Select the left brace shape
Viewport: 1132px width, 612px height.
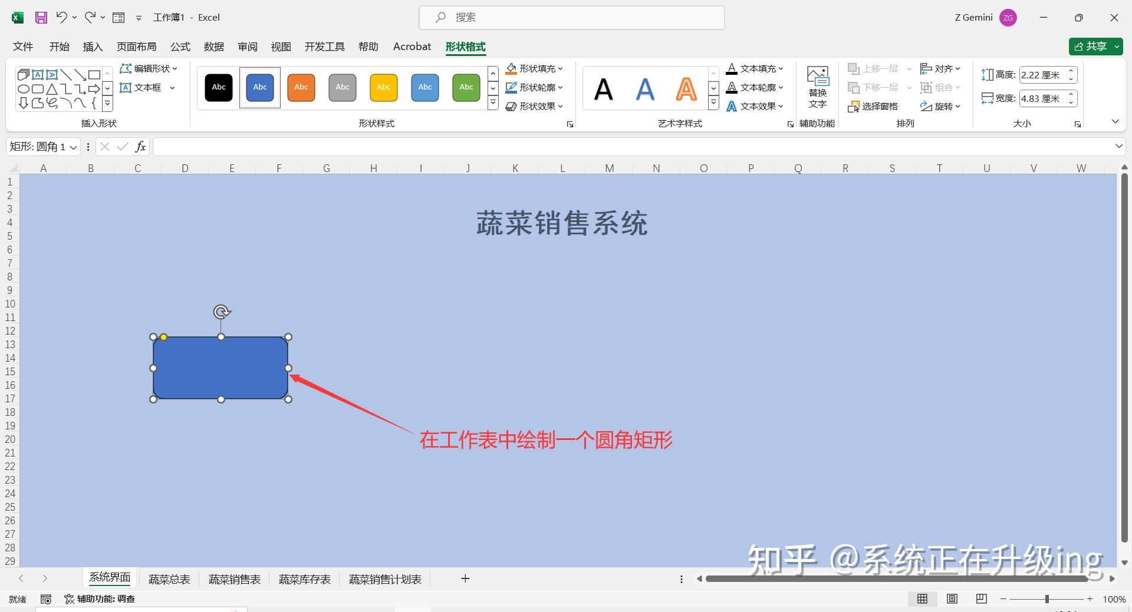(x=94, y=103)
